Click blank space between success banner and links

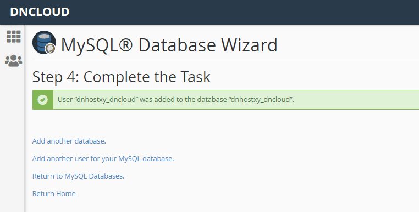(x=214, y=123)
